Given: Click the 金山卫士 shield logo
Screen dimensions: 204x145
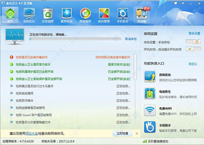Looking at the screenshot, I should point(3,3).
